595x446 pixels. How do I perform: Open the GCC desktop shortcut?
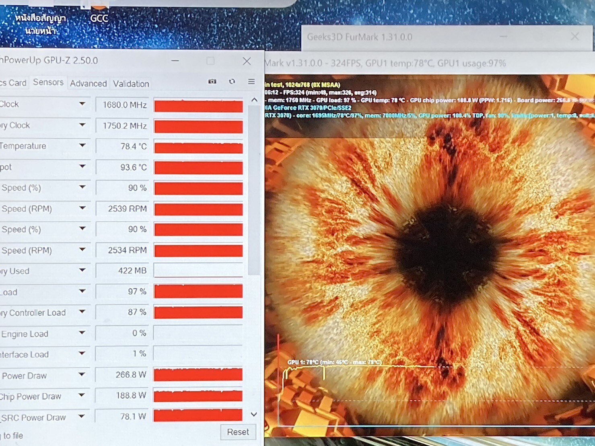pos(99,12)
